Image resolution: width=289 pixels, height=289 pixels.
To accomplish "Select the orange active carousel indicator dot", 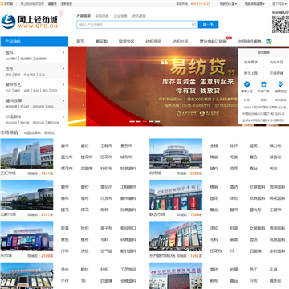I will (144, 121).
